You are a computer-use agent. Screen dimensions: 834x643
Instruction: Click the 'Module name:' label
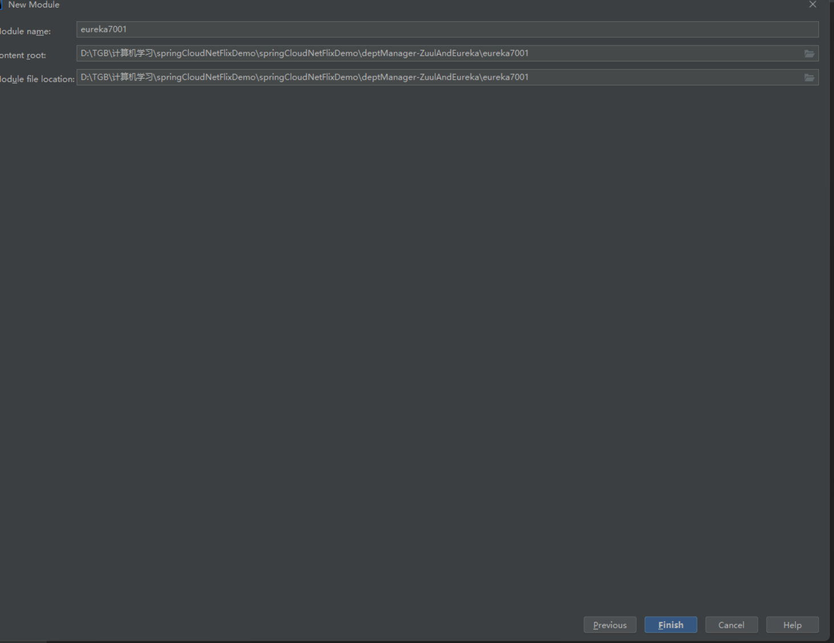(x=25, y=31)
